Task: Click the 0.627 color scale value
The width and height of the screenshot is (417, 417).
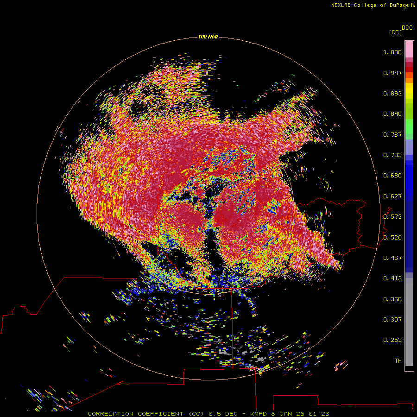Action: pyautogui.click(x=392, y=196)
